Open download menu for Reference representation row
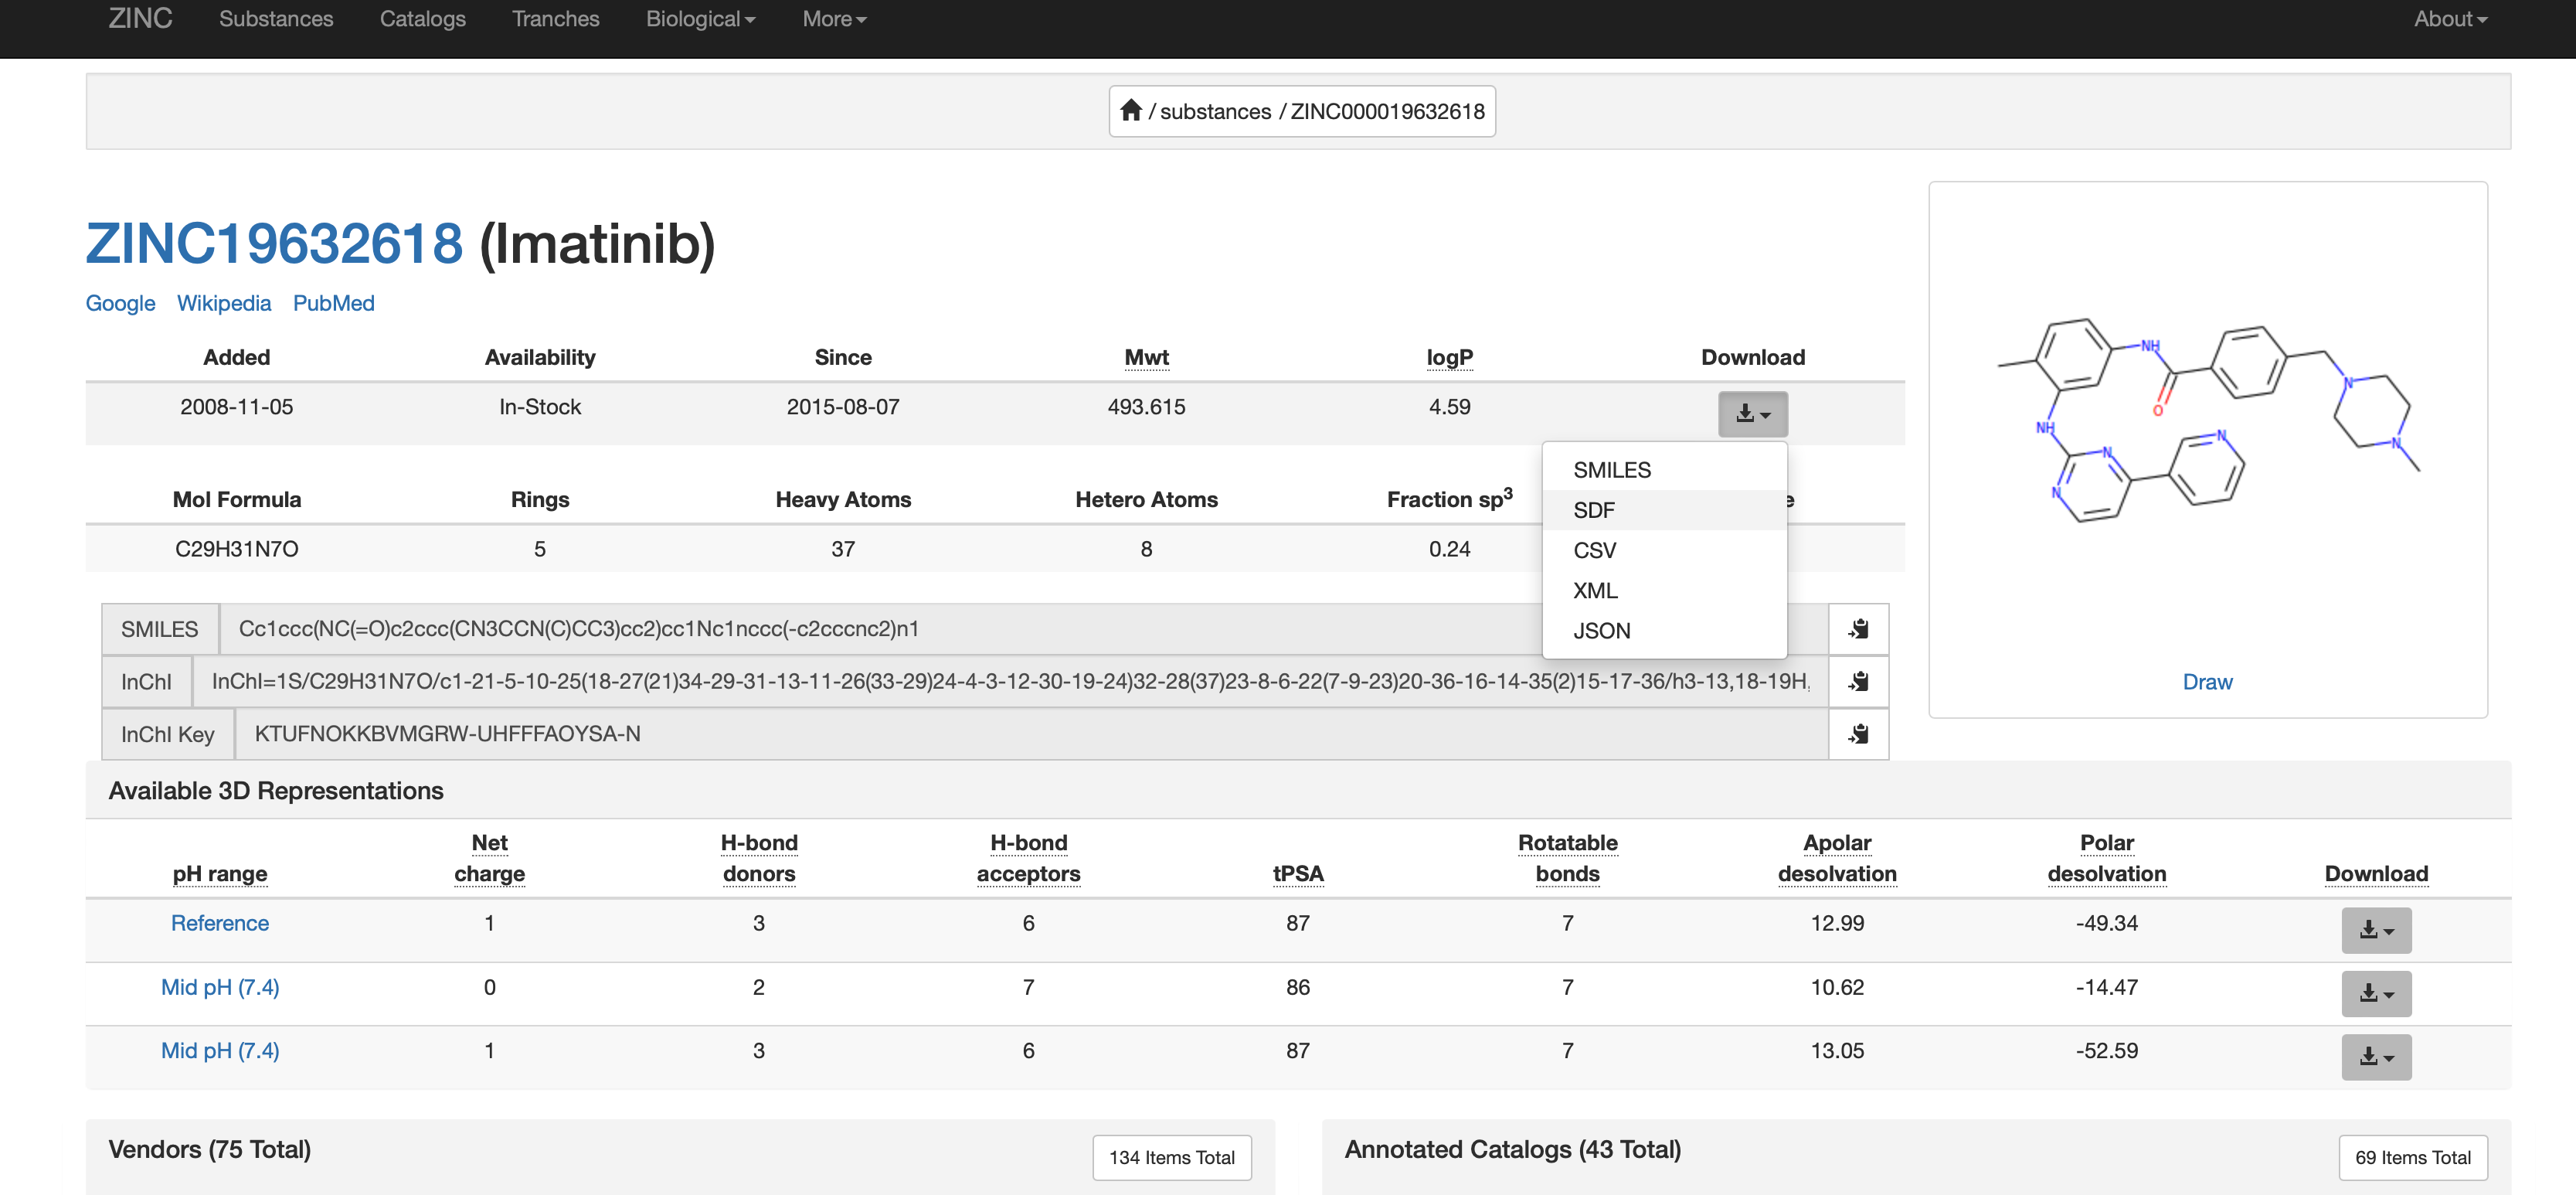Screen dimensions: 2576x1195 2376,930
